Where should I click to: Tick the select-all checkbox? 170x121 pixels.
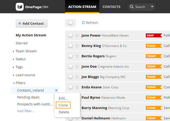click(70, 23)
